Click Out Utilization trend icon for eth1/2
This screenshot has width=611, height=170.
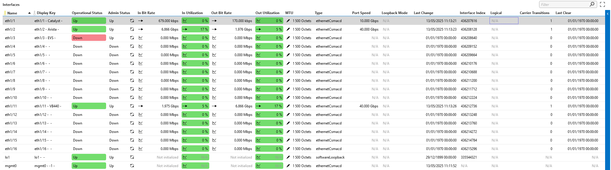[258, 29]
